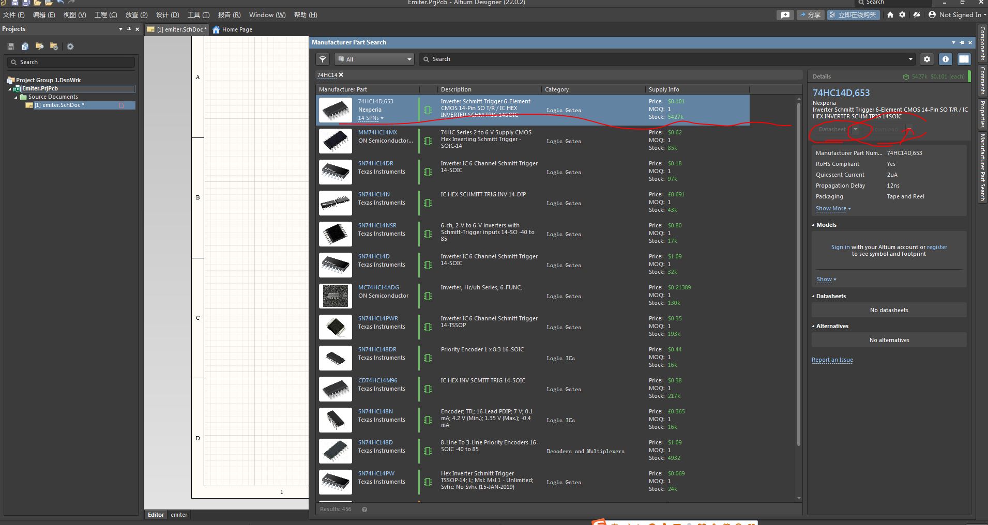Screen dimensions: 988x525
Task: Click the component symbol icon of the CD74HC14M96 row
Action: (x=428, y=389)
